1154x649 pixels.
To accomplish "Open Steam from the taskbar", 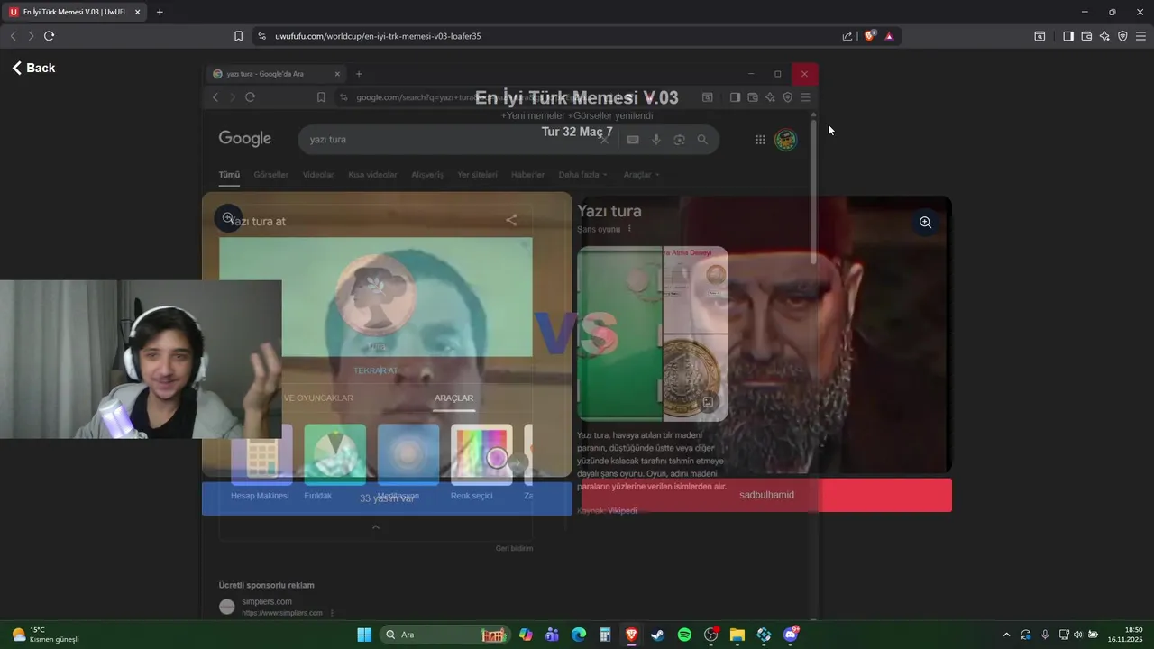I will (x=657, y=635).
